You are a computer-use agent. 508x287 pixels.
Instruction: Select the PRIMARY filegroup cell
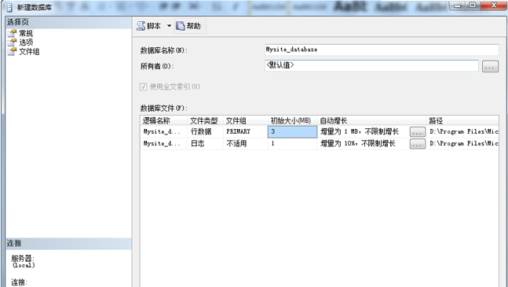point(246,131)
